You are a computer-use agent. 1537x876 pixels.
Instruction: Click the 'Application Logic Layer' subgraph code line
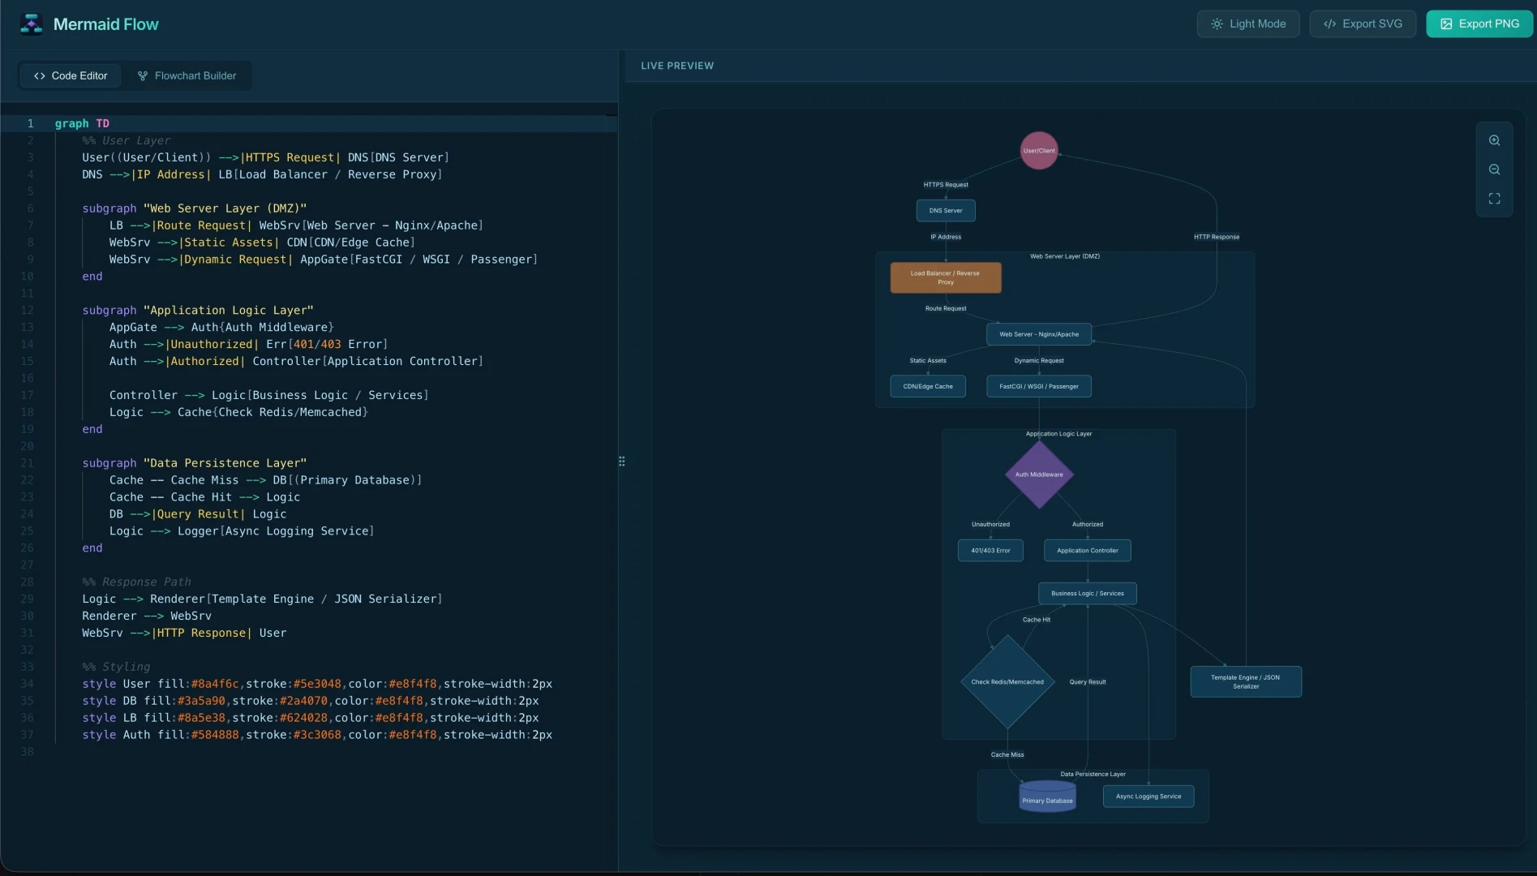[x=198, y=311]
